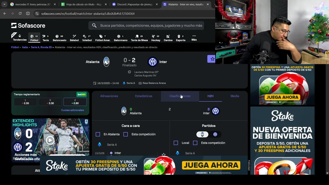This screenshot has width=329, height=185.
Task: Check Esta competición under Cara a cara
Action: (x=125, y=134)
